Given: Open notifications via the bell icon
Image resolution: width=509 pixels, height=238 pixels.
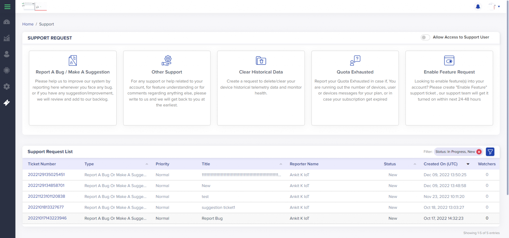Looking at the screenshot, I should pos(478,6).
